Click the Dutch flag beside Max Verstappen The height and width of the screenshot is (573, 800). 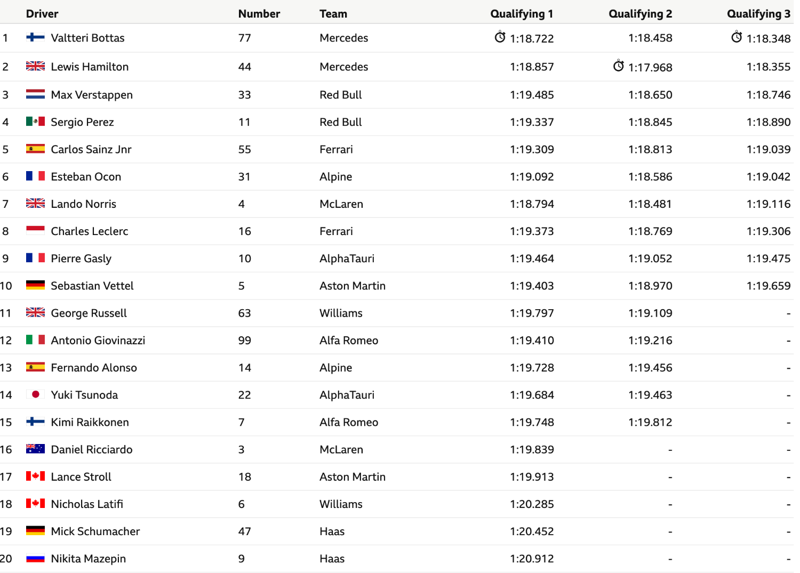pyautogui.click(x=35, y=94)
